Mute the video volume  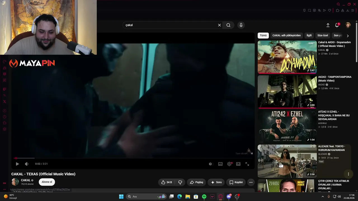(x=27, y=164)
